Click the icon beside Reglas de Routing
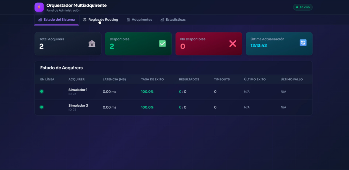 coord(85,20)
